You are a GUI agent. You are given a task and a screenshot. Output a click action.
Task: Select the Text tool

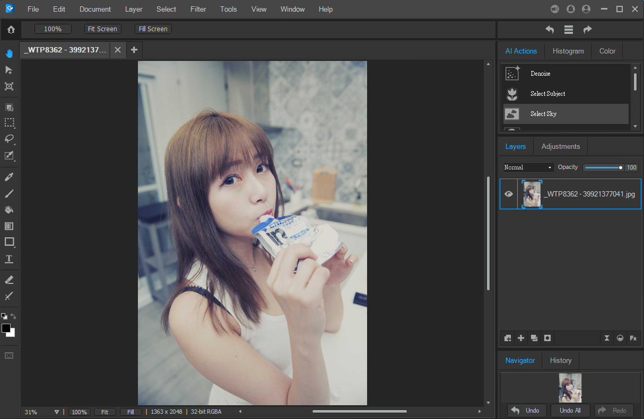tap(9, 259)
